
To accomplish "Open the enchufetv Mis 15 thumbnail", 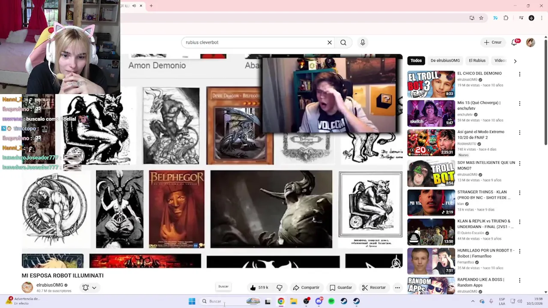I will 431,113.
